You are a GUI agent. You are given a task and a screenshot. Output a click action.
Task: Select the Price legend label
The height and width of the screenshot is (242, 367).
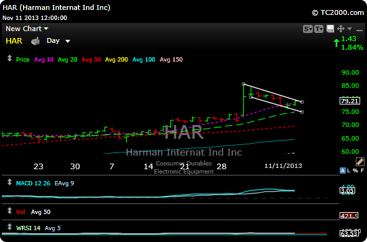pos(22,60)
